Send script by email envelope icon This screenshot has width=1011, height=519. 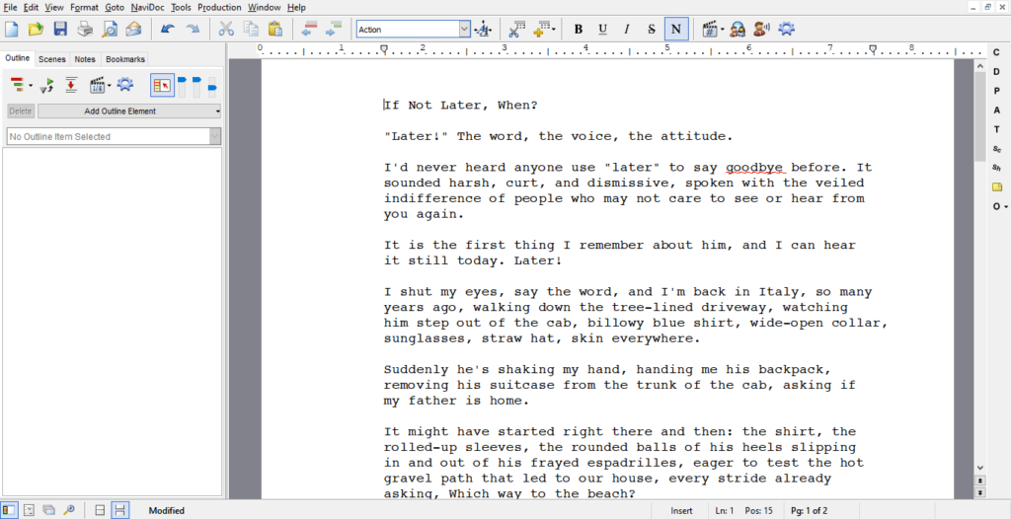pyautogui.click(x=133, y=29)
